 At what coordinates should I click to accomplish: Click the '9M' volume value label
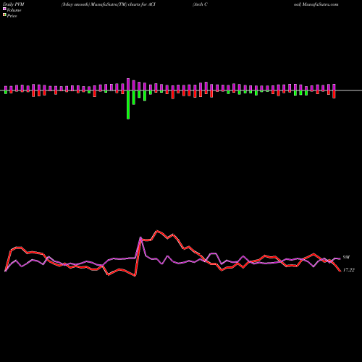pyautogui.click(x=346, y=258)
